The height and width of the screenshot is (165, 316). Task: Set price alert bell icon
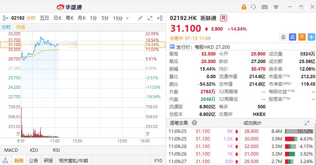click(283, 37)
